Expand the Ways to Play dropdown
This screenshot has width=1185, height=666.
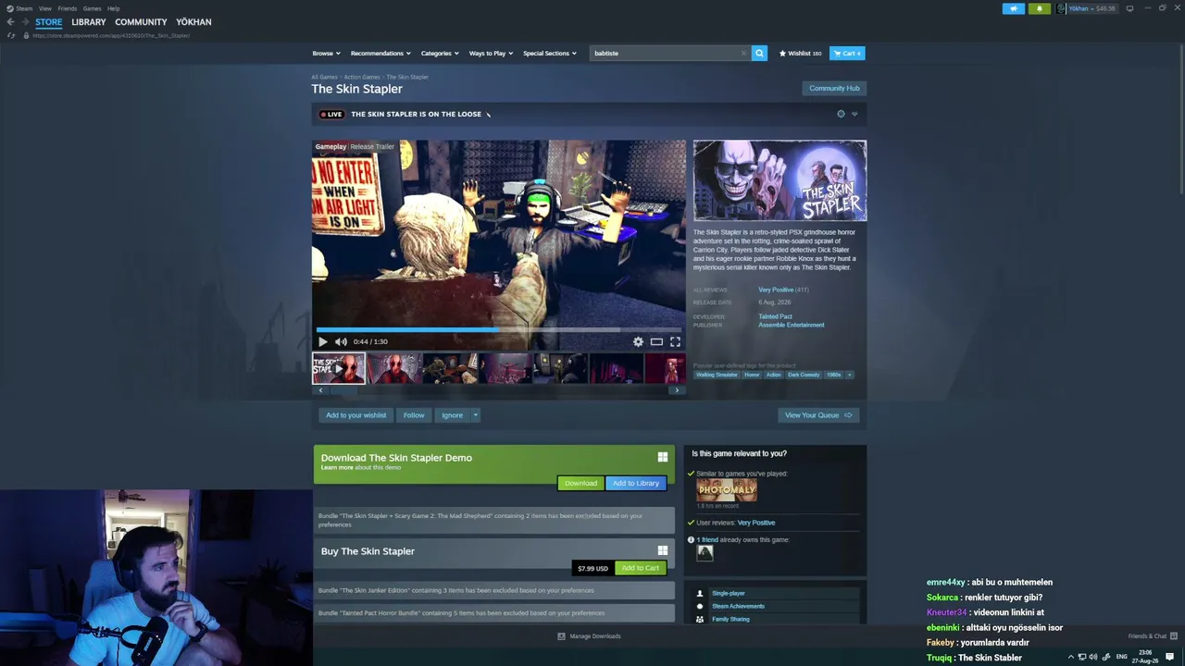[491, 54]
